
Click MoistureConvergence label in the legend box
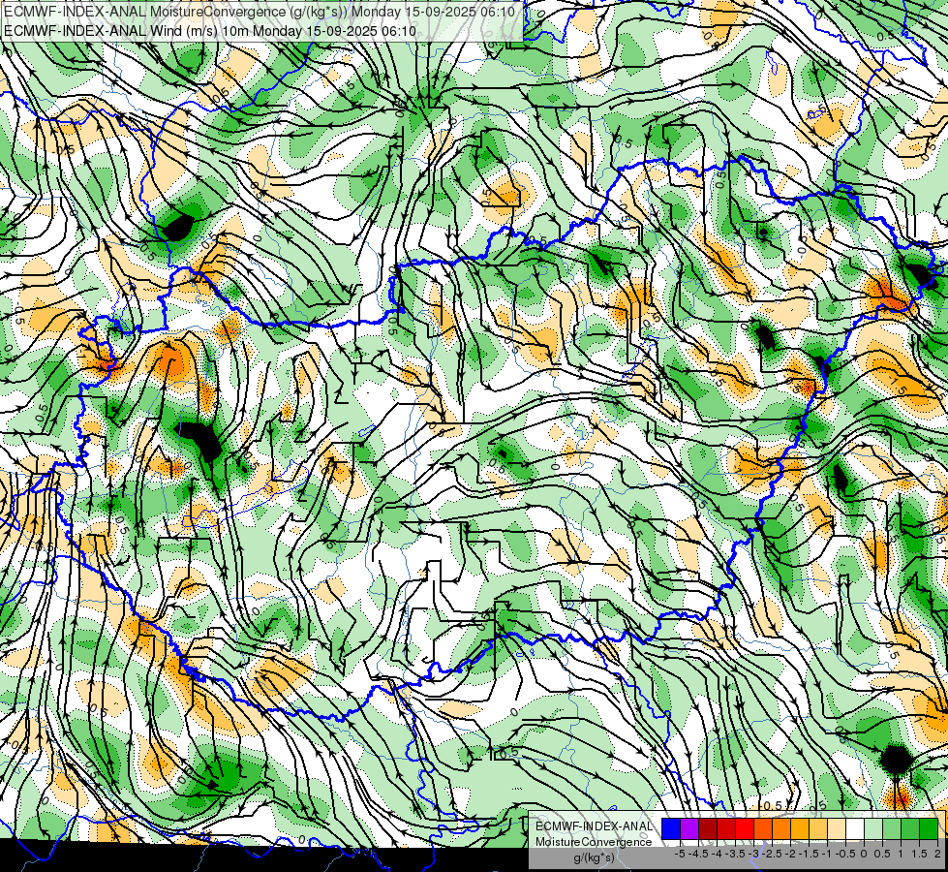(594, 842)
